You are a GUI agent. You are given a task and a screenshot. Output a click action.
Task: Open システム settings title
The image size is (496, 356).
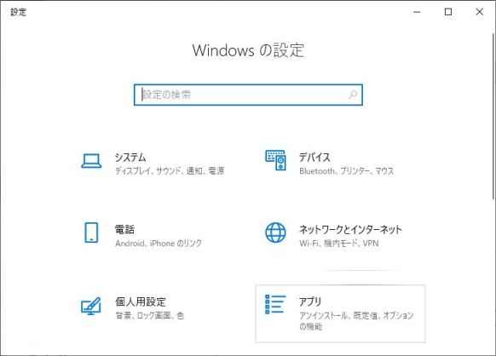click(x=130, y=157)
